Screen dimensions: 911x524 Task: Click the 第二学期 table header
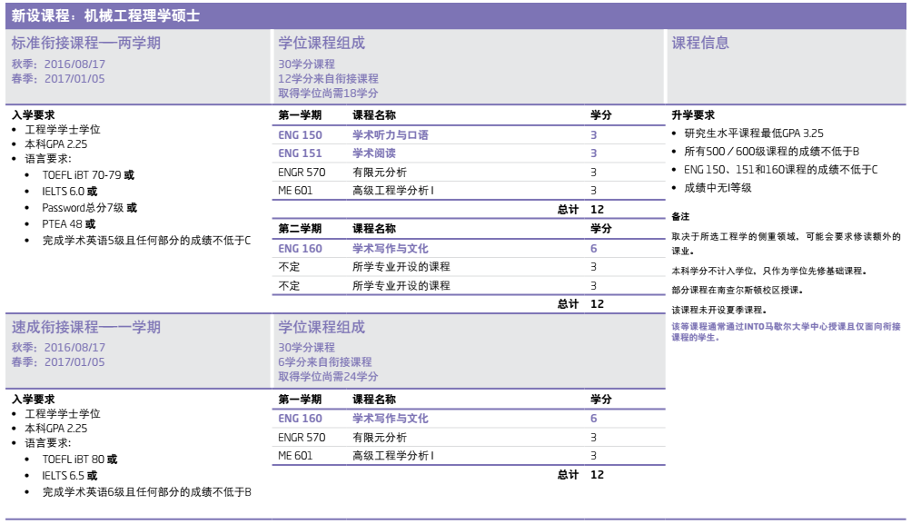300,229
